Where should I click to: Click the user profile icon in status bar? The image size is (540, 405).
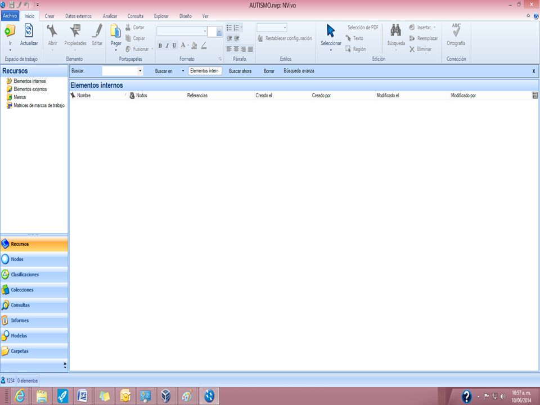[3, 380]
